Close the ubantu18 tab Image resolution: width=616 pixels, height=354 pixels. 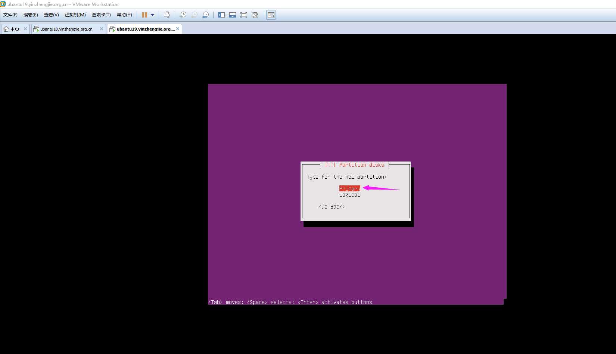point(101,29)
